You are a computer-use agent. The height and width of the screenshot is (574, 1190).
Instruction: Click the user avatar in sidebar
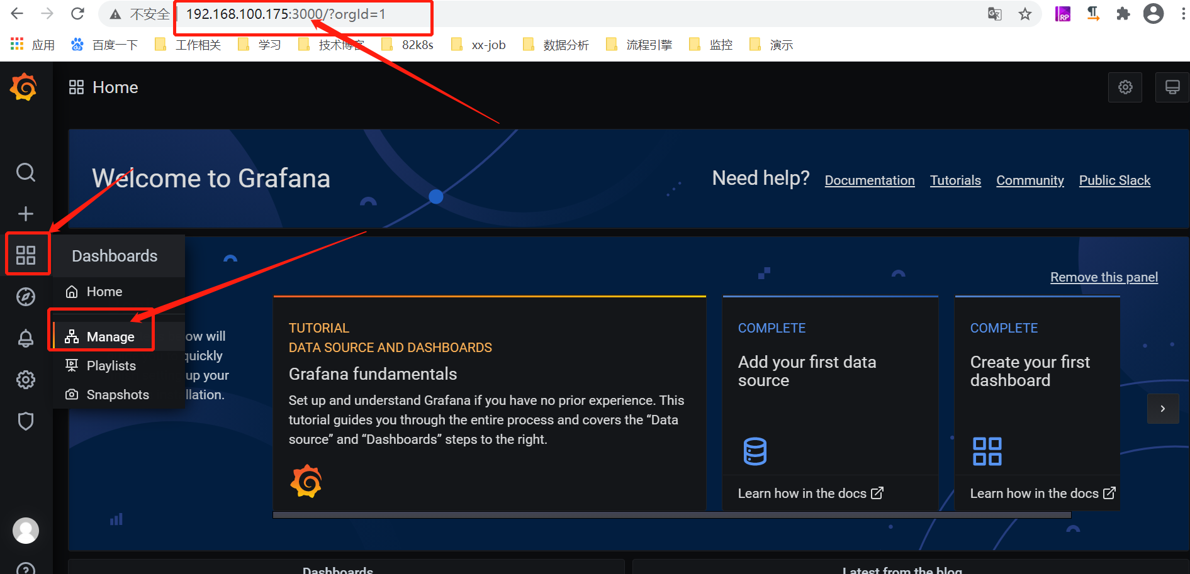pos(26,531)
